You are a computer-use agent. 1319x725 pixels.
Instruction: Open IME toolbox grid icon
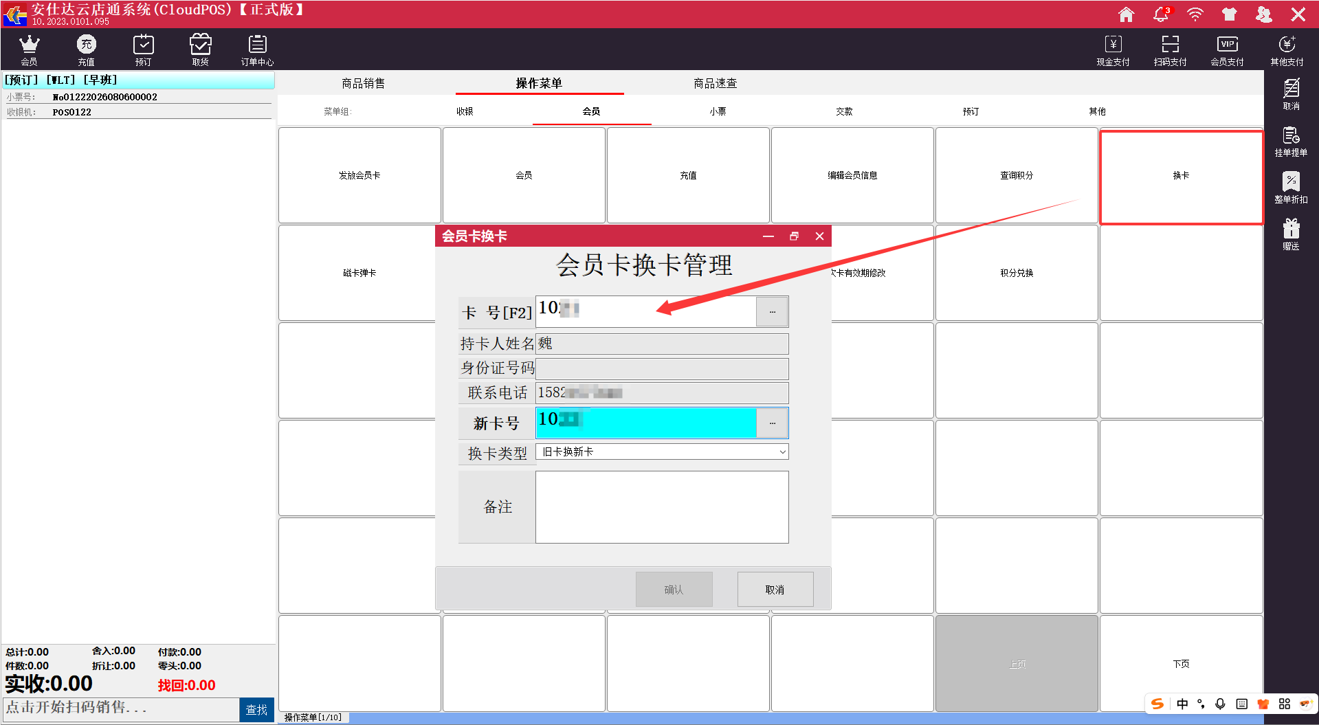click(1284, 704)
